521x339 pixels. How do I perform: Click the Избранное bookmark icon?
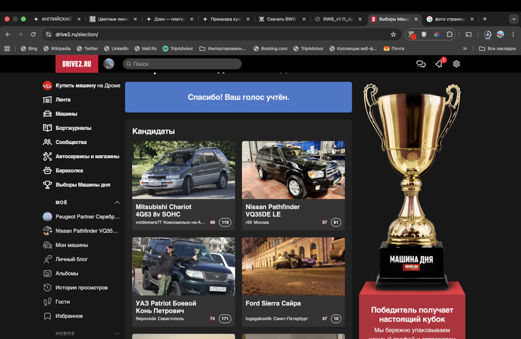pos(47,316)
